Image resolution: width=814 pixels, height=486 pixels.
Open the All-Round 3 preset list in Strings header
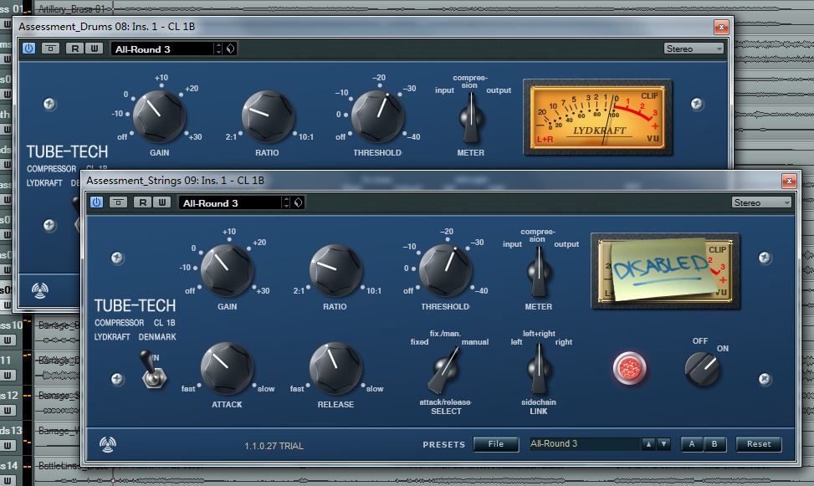coord(230,203)
